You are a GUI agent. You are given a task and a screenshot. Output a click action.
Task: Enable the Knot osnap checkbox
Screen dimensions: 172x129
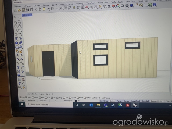click(78, 98)
